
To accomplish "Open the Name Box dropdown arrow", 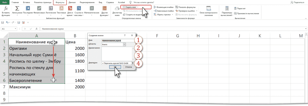I will click(x=16, y=29).
